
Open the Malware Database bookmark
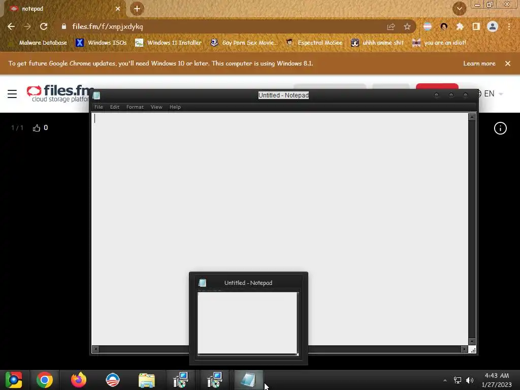pyautogui.click(x=39, y=43)
